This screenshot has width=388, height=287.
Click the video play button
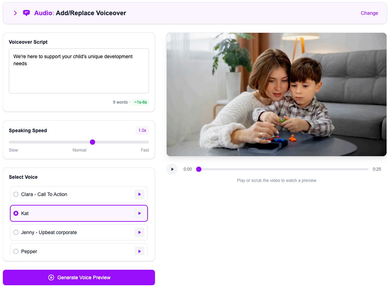coord(172,169)
